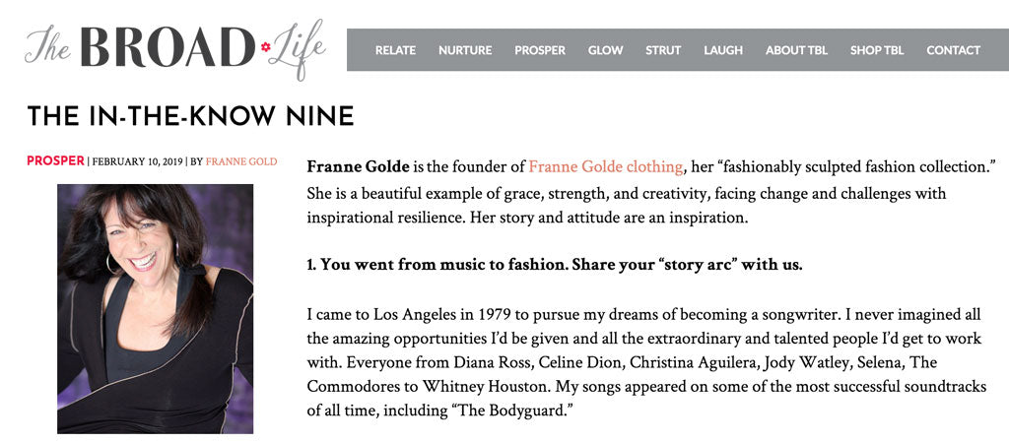This screenshot has width=1009, height=443.
Task: Visit the LAUGH section
Action: [x=723, y=50]
